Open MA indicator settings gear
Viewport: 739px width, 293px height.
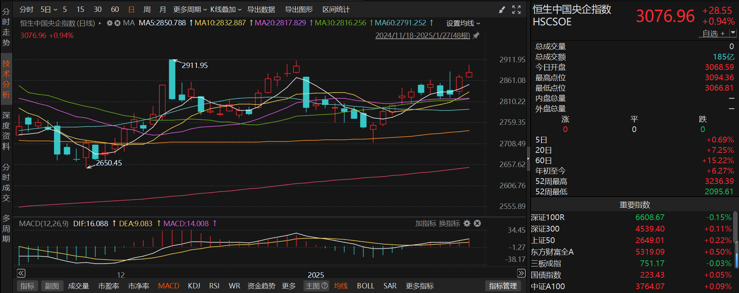click(110, 23)
